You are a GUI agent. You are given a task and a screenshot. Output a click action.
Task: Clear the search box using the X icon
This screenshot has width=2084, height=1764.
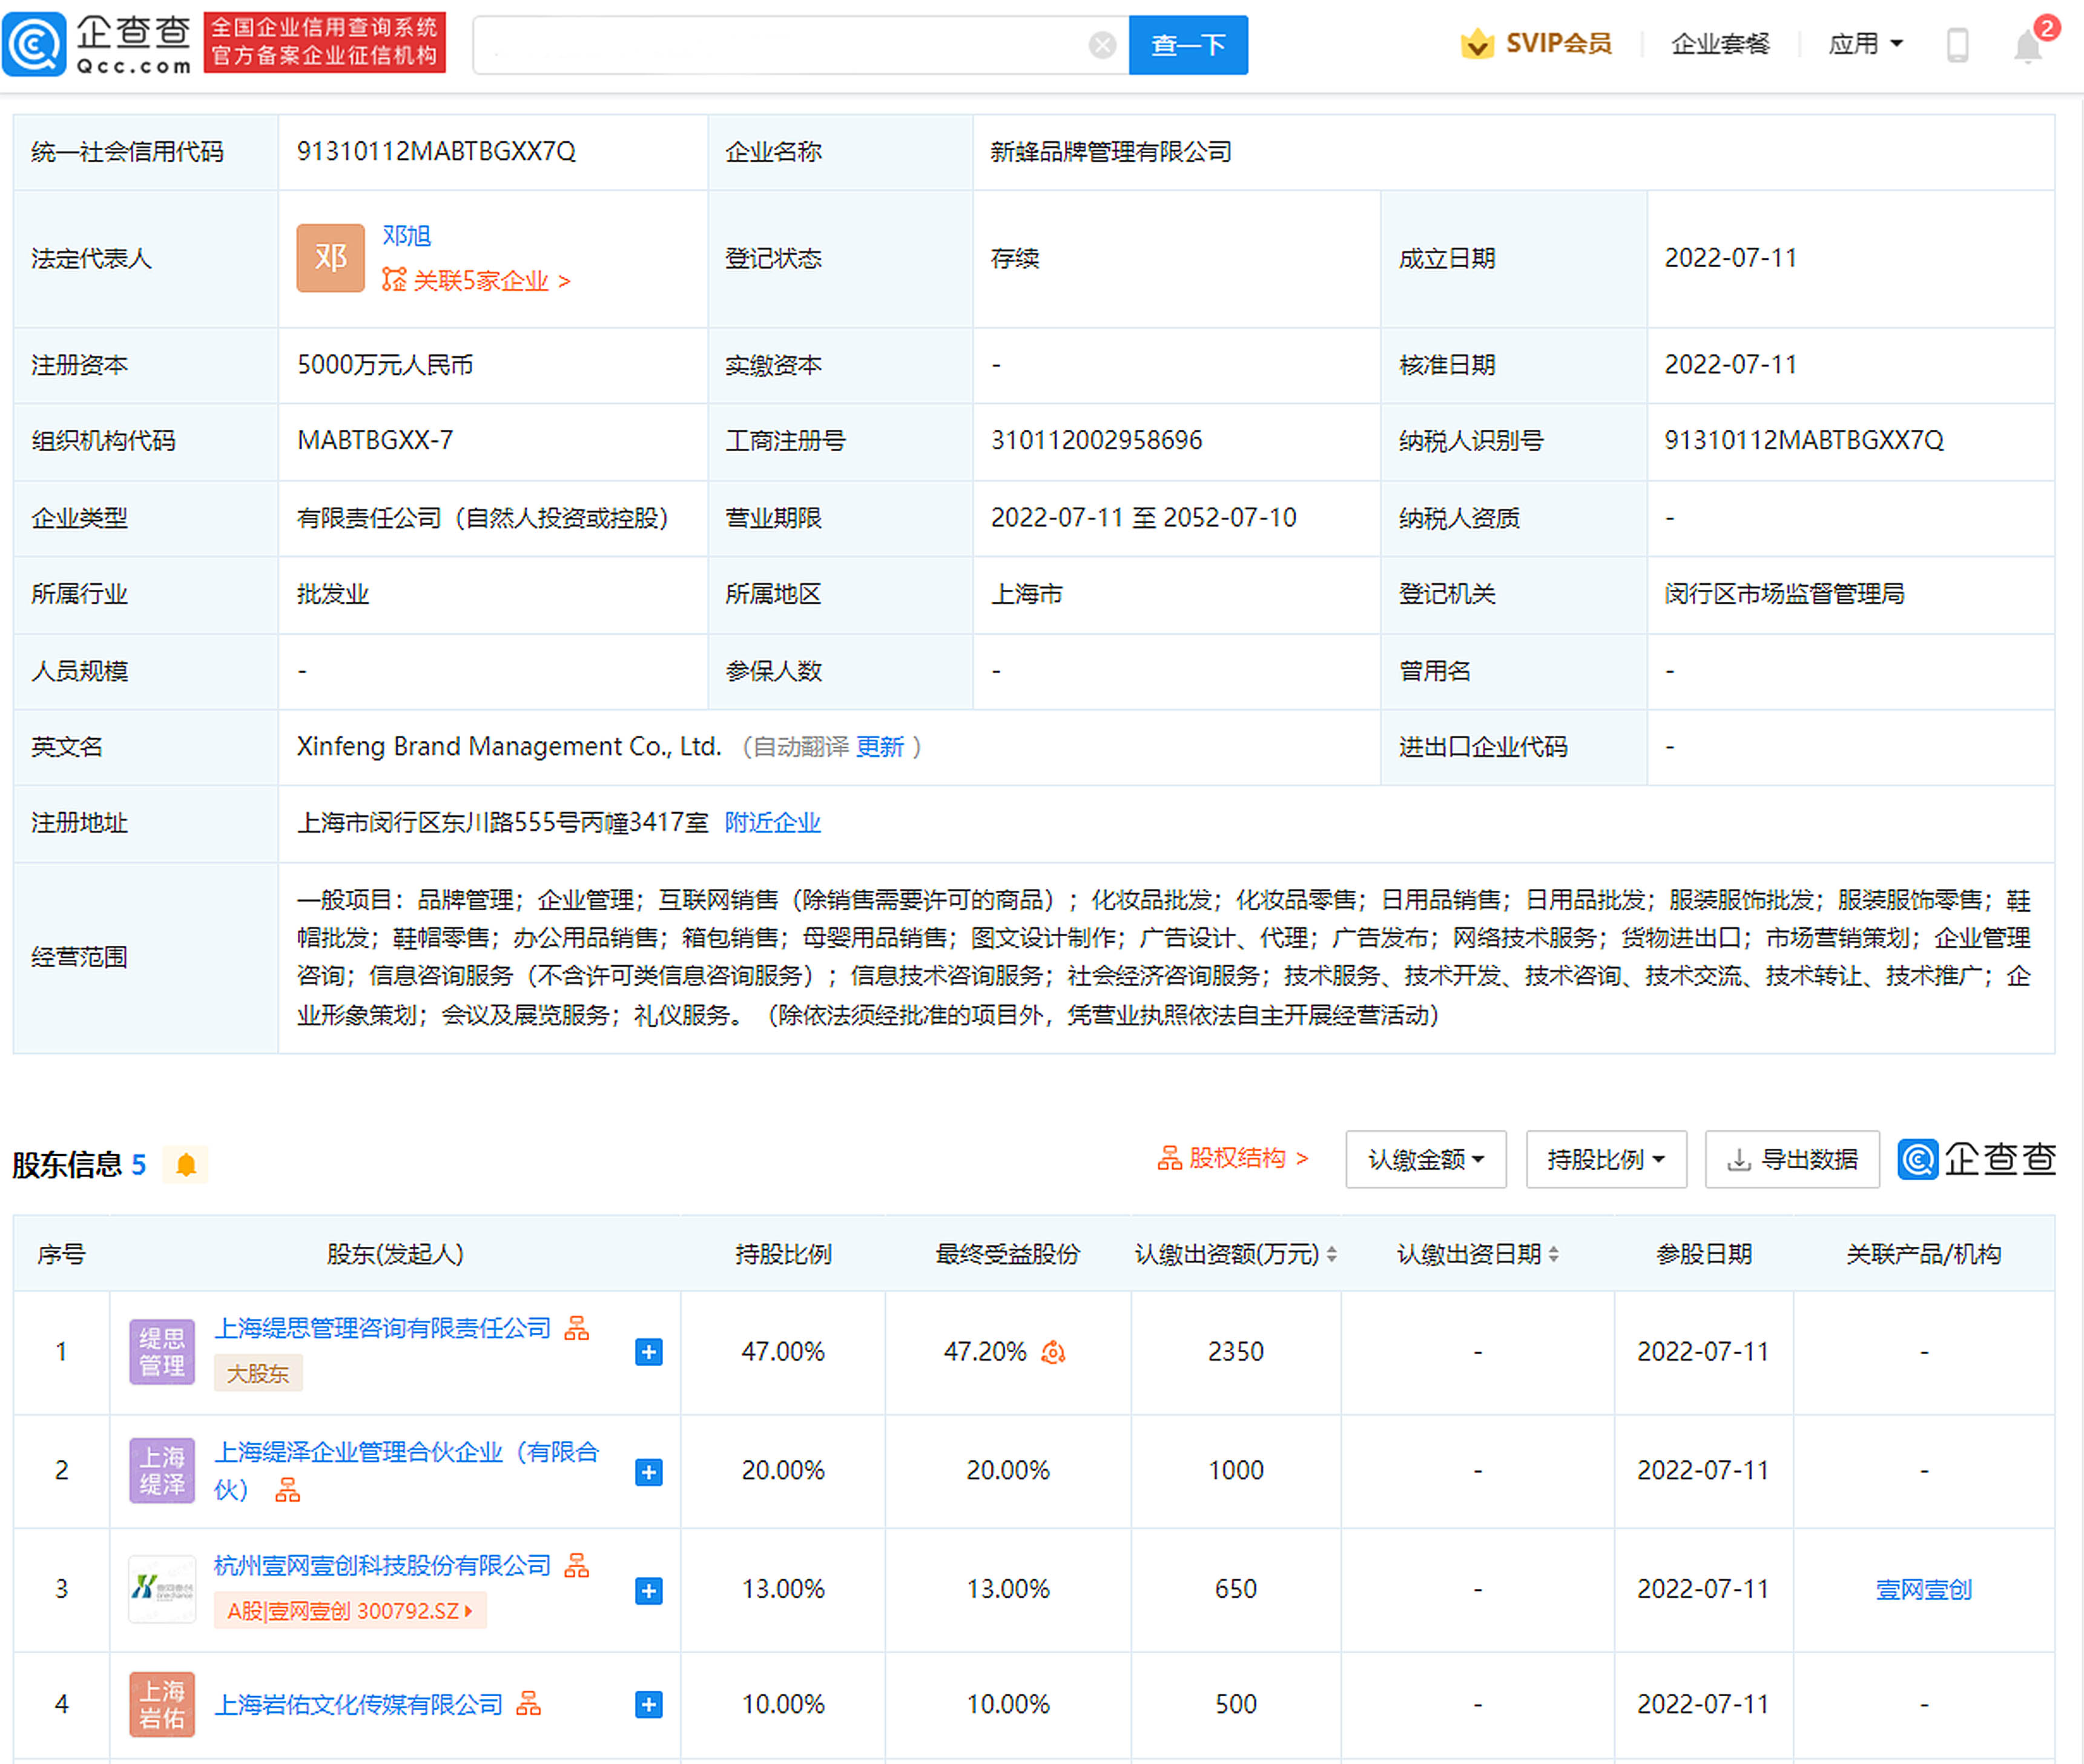[1103, 44]
